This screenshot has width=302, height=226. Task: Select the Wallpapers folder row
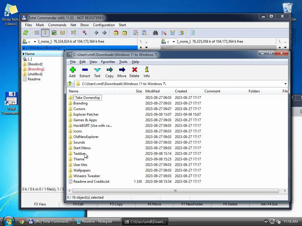coord(82,170)
